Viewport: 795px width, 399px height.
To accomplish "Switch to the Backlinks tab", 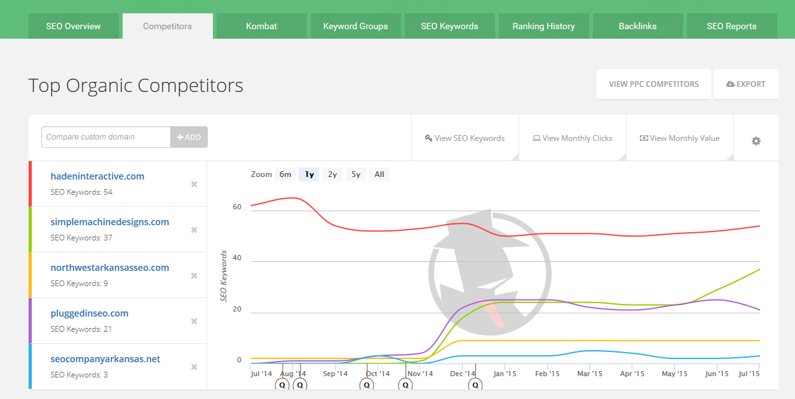I will coord(638,26).
